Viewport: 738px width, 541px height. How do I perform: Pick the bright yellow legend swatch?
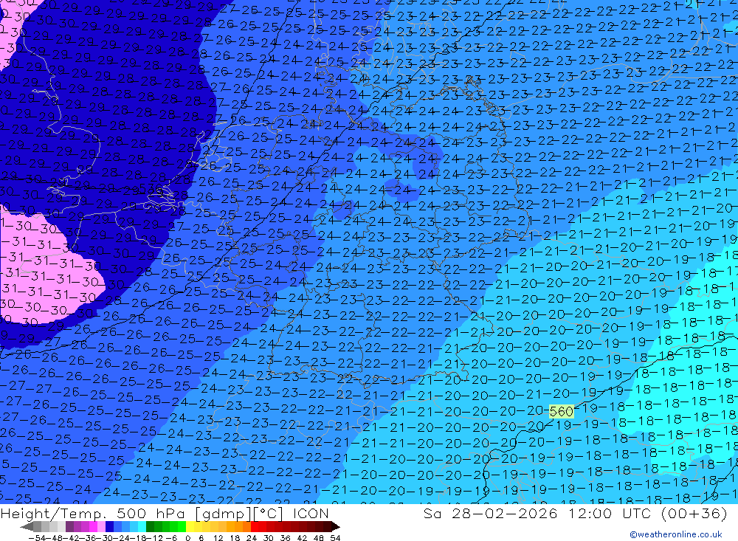[x=190, y=526]
